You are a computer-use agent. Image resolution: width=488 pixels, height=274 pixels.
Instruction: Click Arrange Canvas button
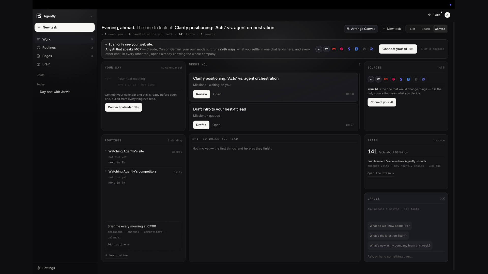coord(361,29)
